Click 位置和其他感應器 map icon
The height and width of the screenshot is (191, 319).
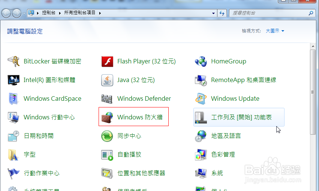click(107, 173)
